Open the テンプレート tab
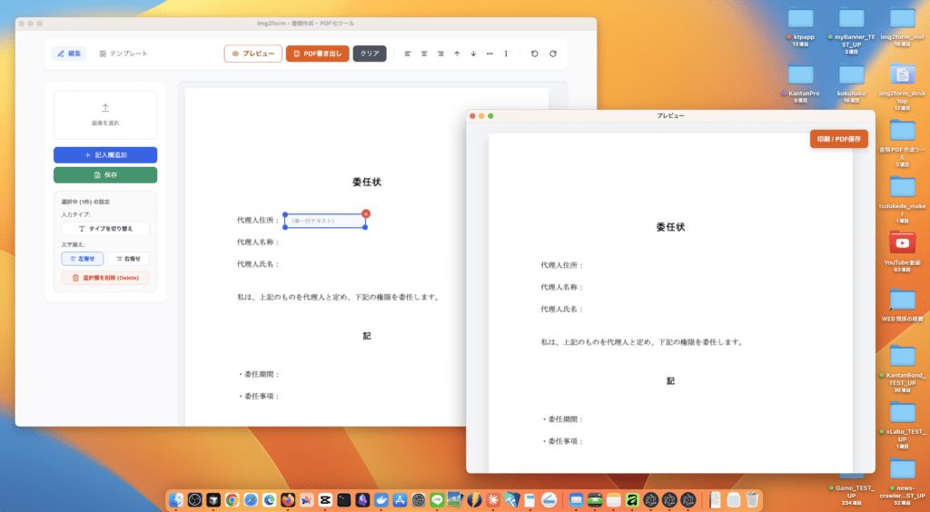The width and height of the screenshot is (930, 512). tap(124, 54)
